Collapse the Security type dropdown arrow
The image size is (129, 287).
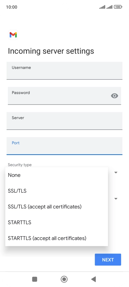tap(116, 173)
